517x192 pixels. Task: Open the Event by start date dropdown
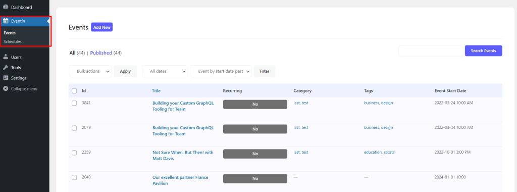[x=221, y=71]
